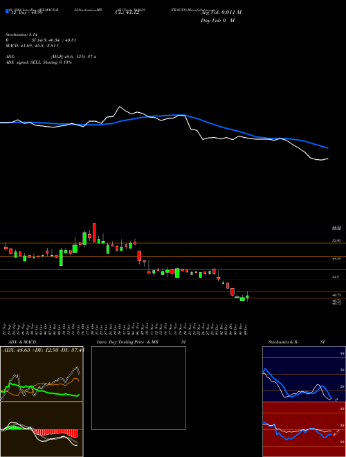Select the CL: 41.12 closing value
The width and height of the screenshot is (346, 457).
pyautogui.click(x=127, y=12)
